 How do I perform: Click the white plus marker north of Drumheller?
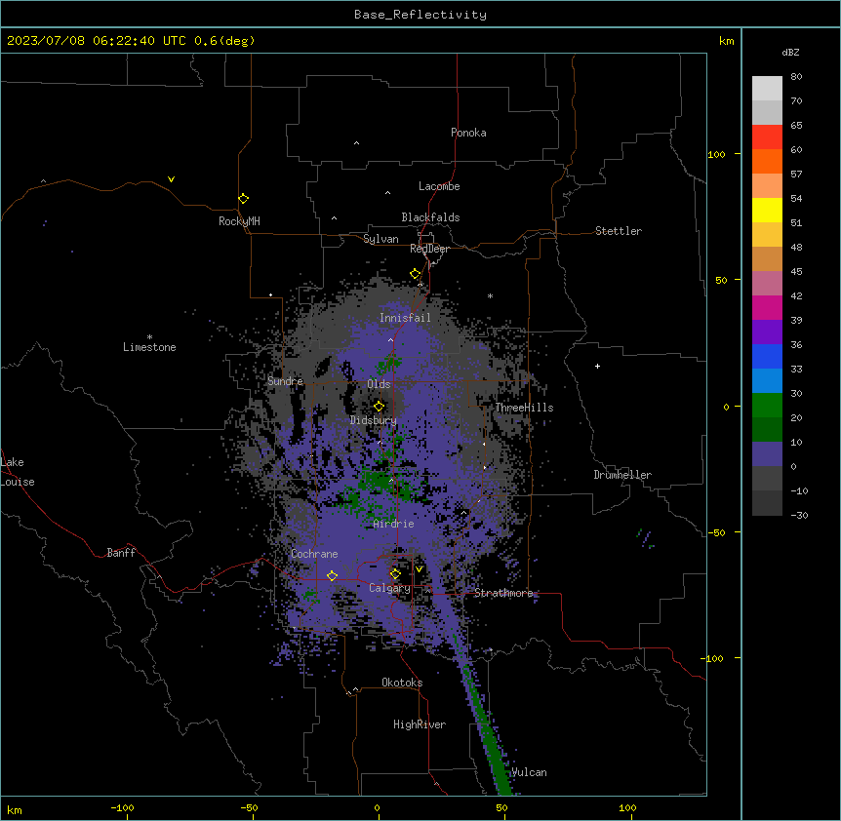pos(597,366)
